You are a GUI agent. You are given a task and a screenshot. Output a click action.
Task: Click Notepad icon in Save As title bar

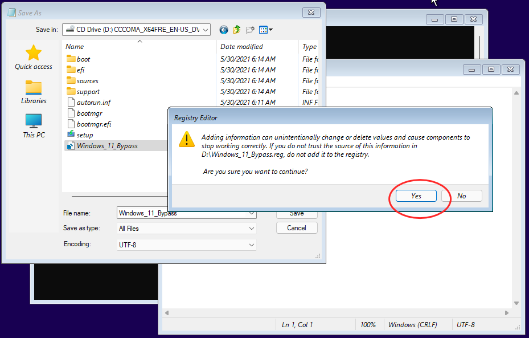pos(12,13)
